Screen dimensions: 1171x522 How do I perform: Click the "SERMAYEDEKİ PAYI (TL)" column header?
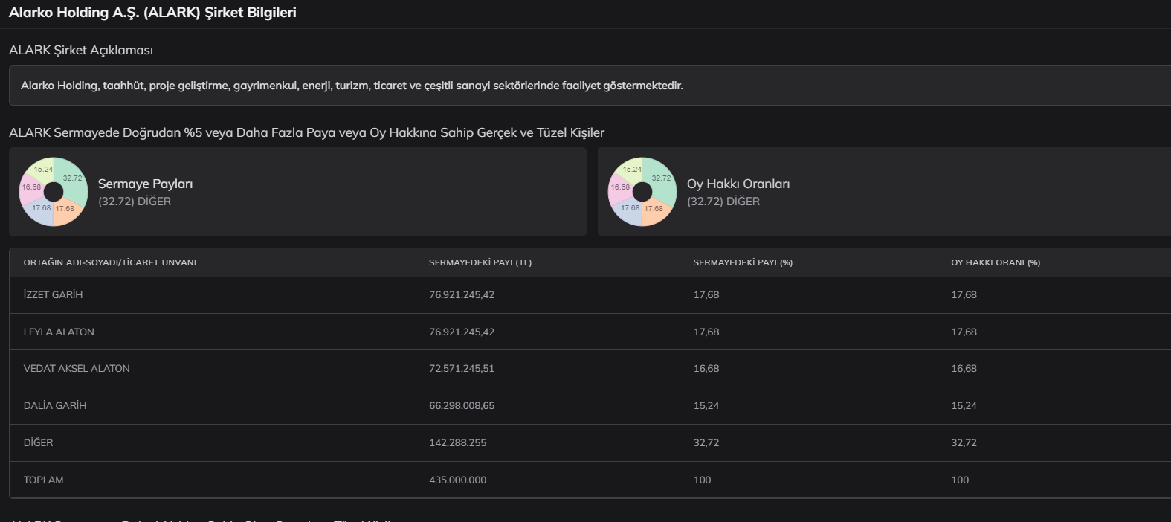[480, 262]
